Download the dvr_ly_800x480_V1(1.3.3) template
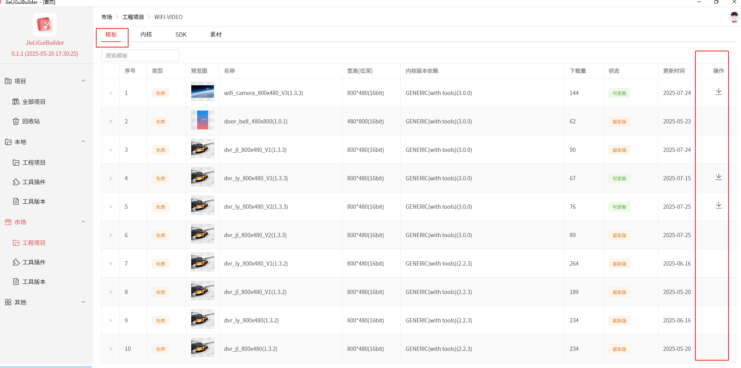This screenshot has height=368, width=741. point(719,177)
